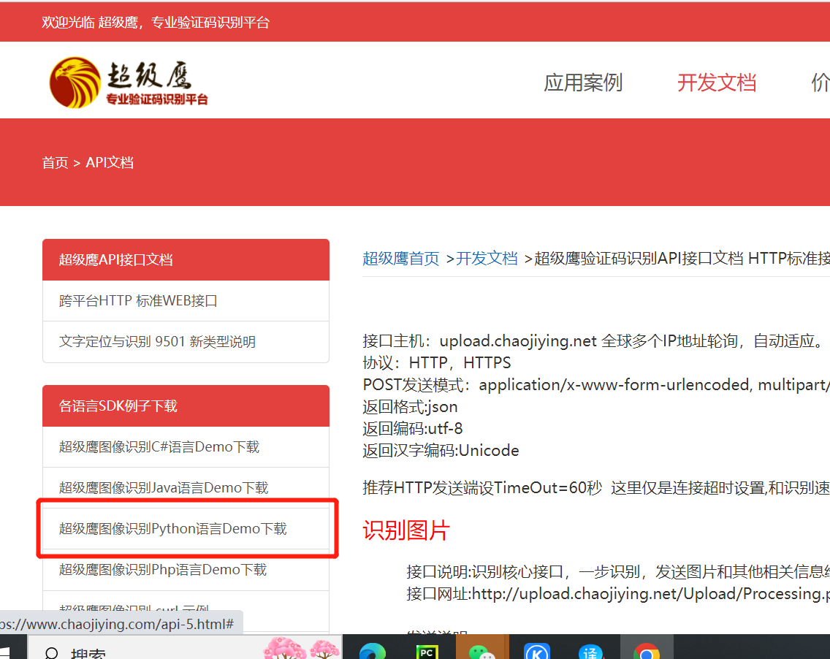
Task: Open the translator app (译) on the taskbar
Action: coord(591,652)
